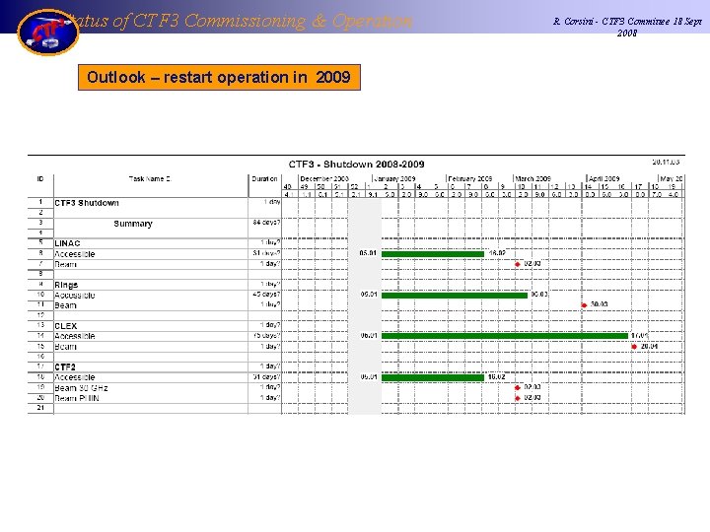
Task: Click the ID cell '21' in the last row
Action: (x=40, y=408)
